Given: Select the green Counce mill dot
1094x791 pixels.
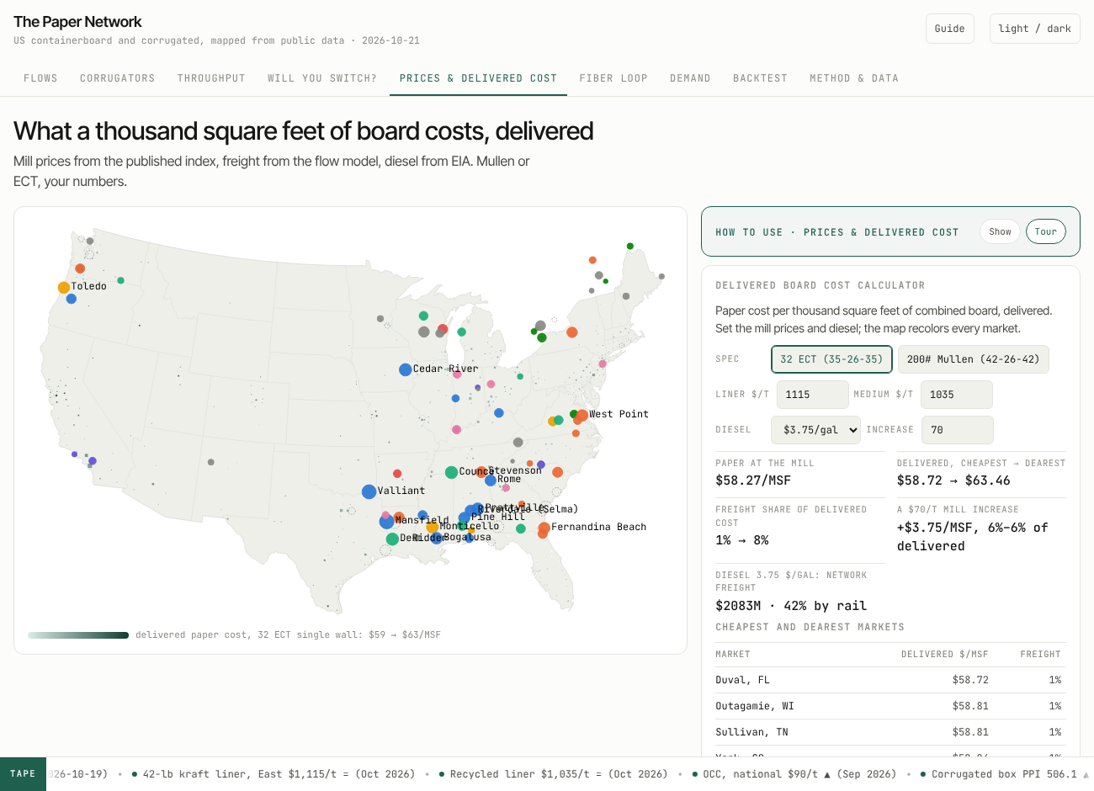Looking at the screenshot, I should pyautogui.click(x=451, y=473).
